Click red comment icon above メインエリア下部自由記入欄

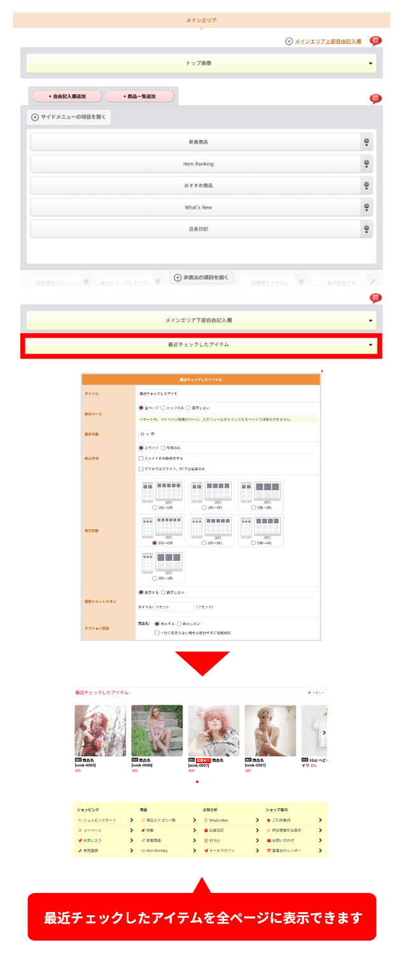click(x=376, y=298)
